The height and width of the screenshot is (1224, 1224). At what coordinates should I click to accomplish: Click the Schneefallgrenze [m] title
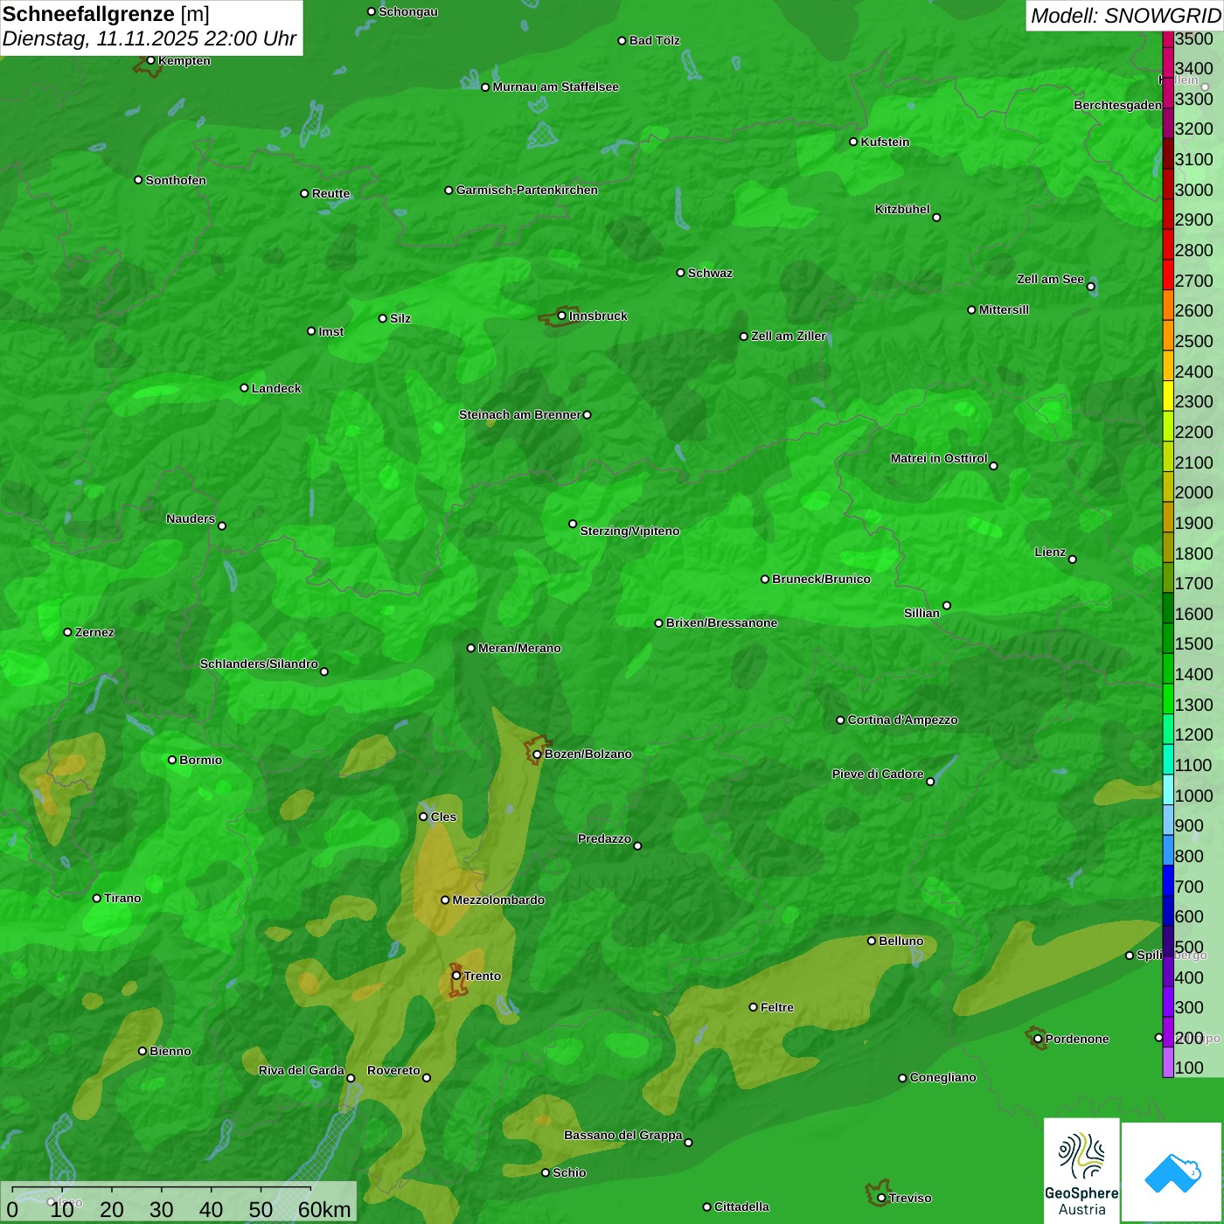[x=106, y=14]
